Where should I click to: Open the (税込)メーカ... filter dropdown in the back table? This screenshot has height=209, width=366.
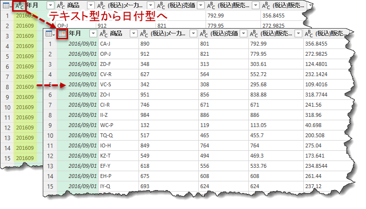coord(151,5)
